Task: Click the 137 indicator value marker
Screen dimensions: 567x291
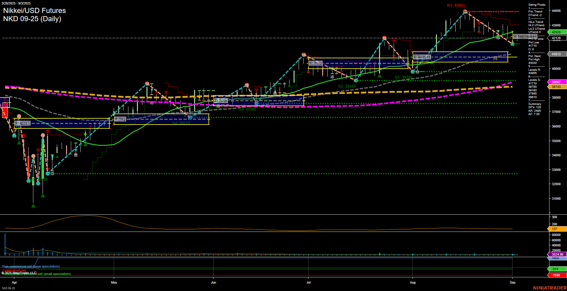Action: [x=554, y=229]
